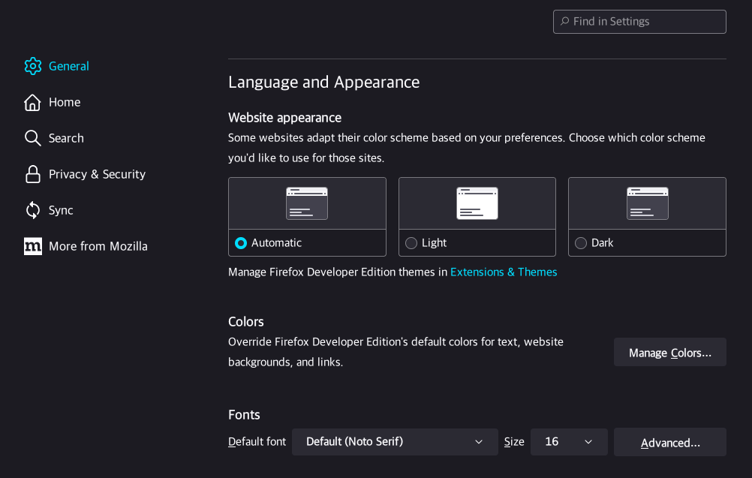Click the Advanced... fonts button
This screenshot has width=752, height=478.
coord(670,443)
